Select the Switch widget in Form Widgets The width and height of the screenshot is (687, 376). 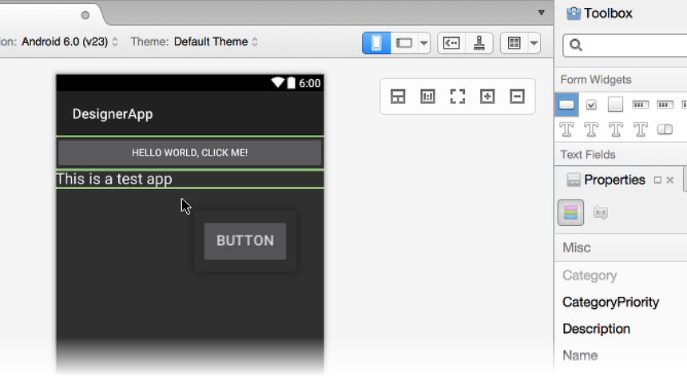(x=665, y=129)
